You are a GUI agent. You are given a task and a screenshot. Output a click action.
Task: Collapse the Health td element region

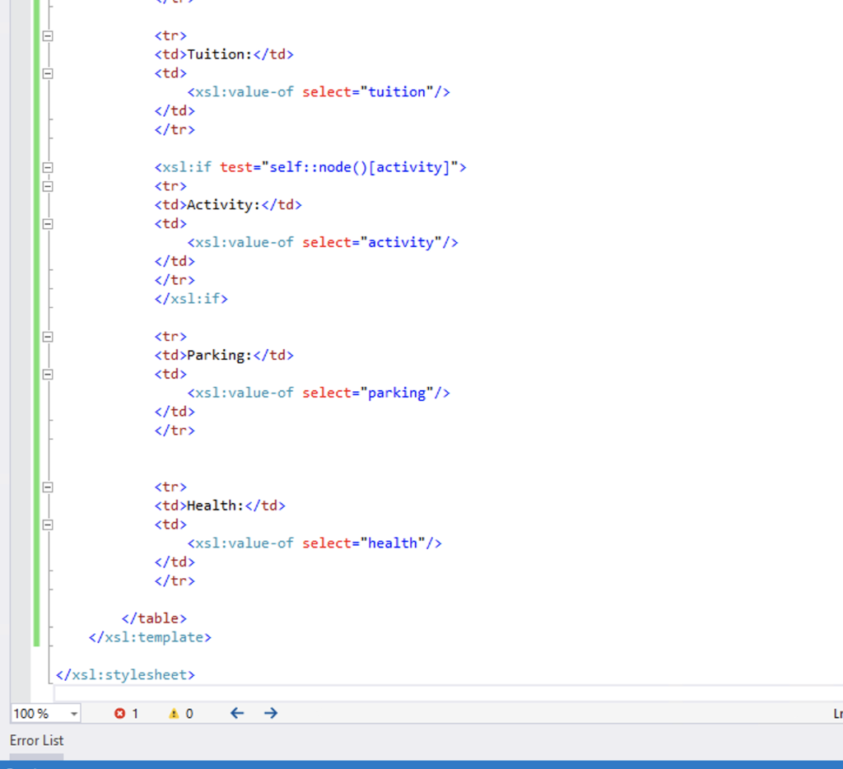coord(47,524)
